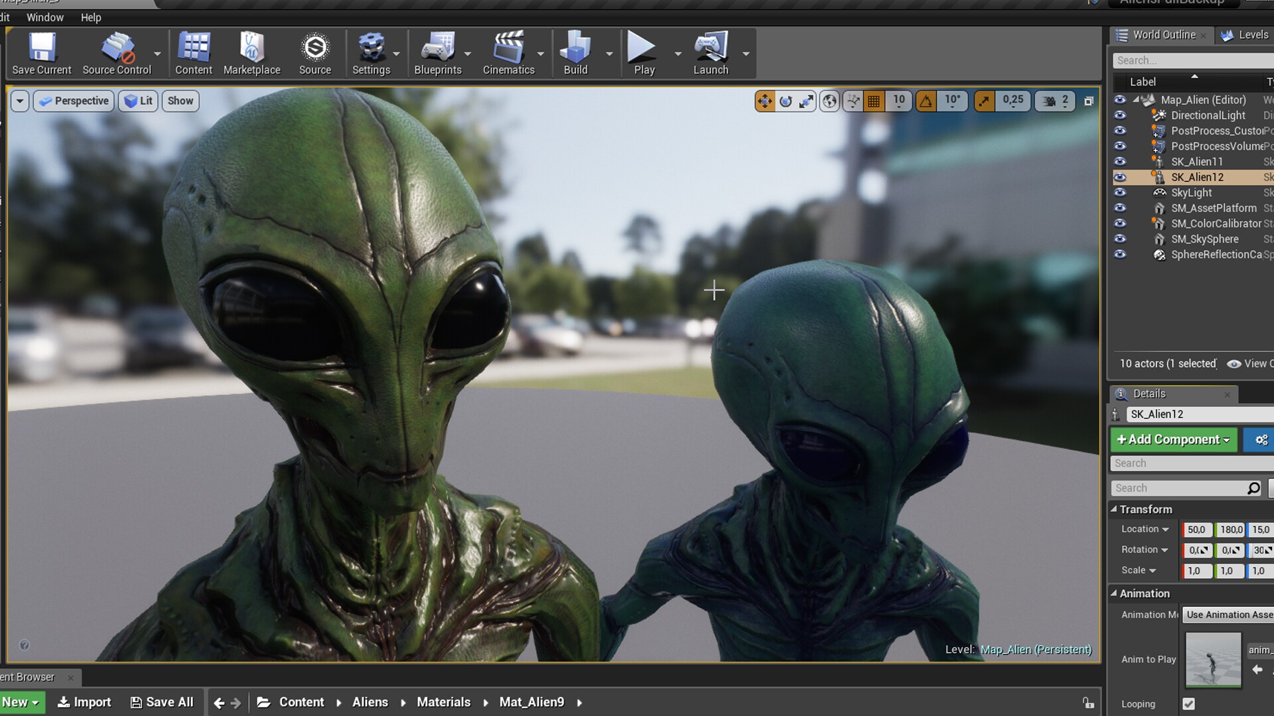Viewport: 1274px width, 716px height.
Task: Toggle visibility of the SkyLight actor
Action: (1121, 192)
